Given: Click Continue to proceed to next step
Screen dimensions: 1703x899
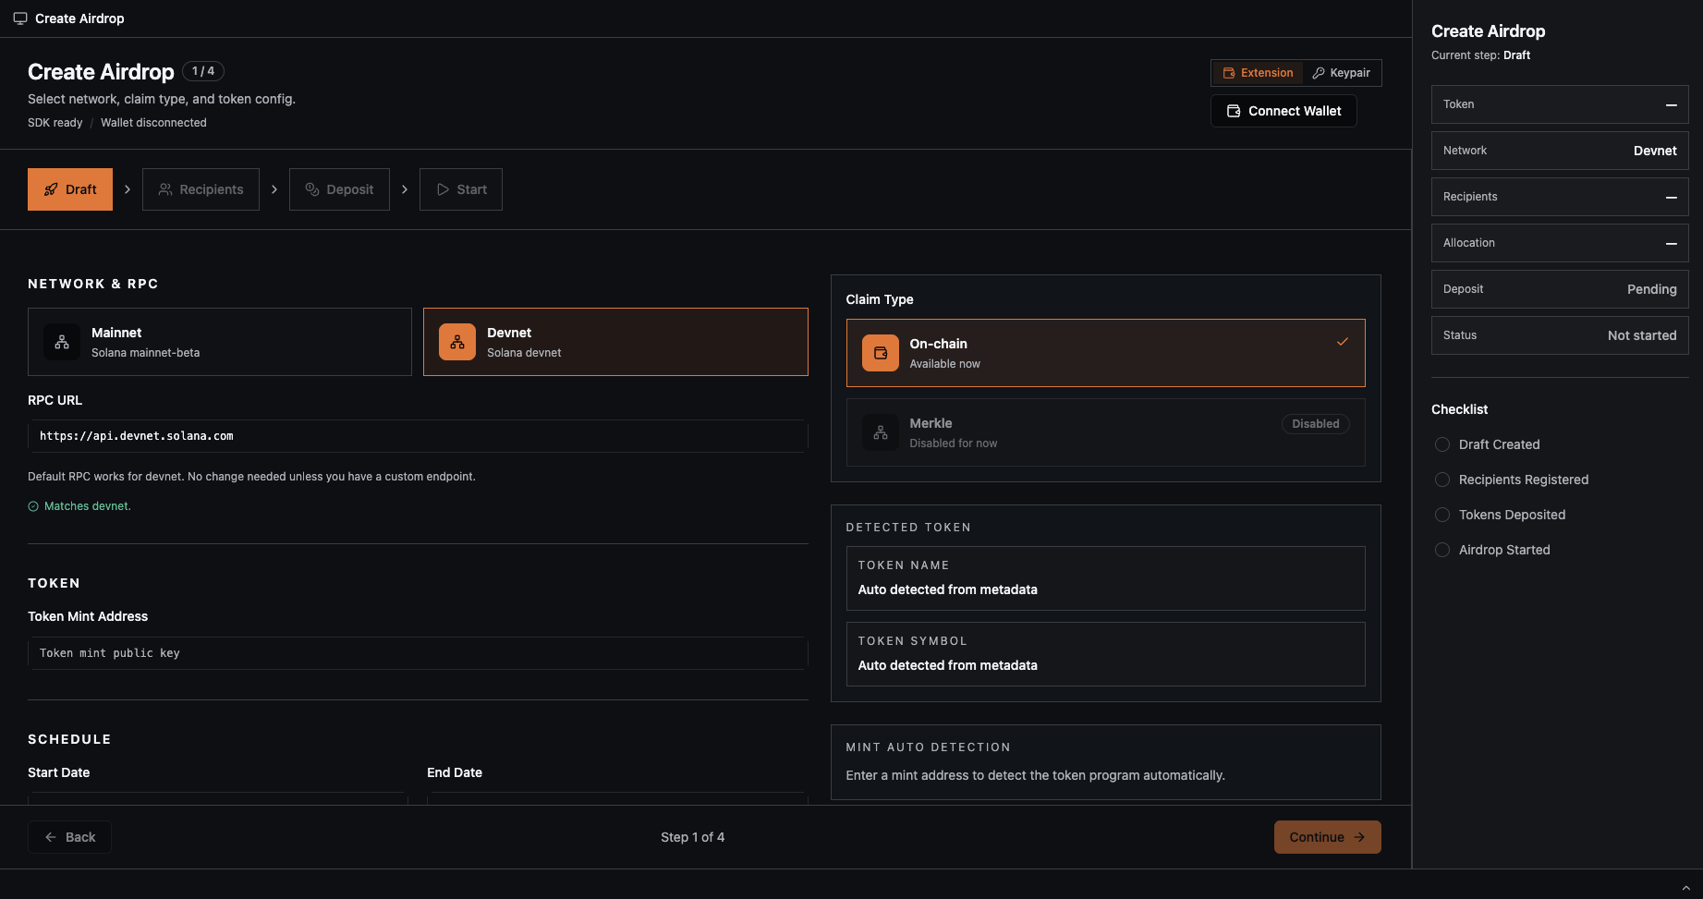Looking at the screenshot, I should tap(1327, 837).
